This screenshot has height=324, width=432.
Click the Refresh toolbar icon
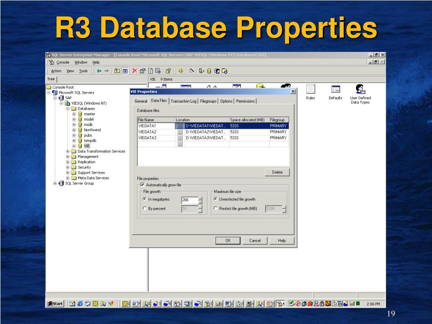tap(150, 71)
